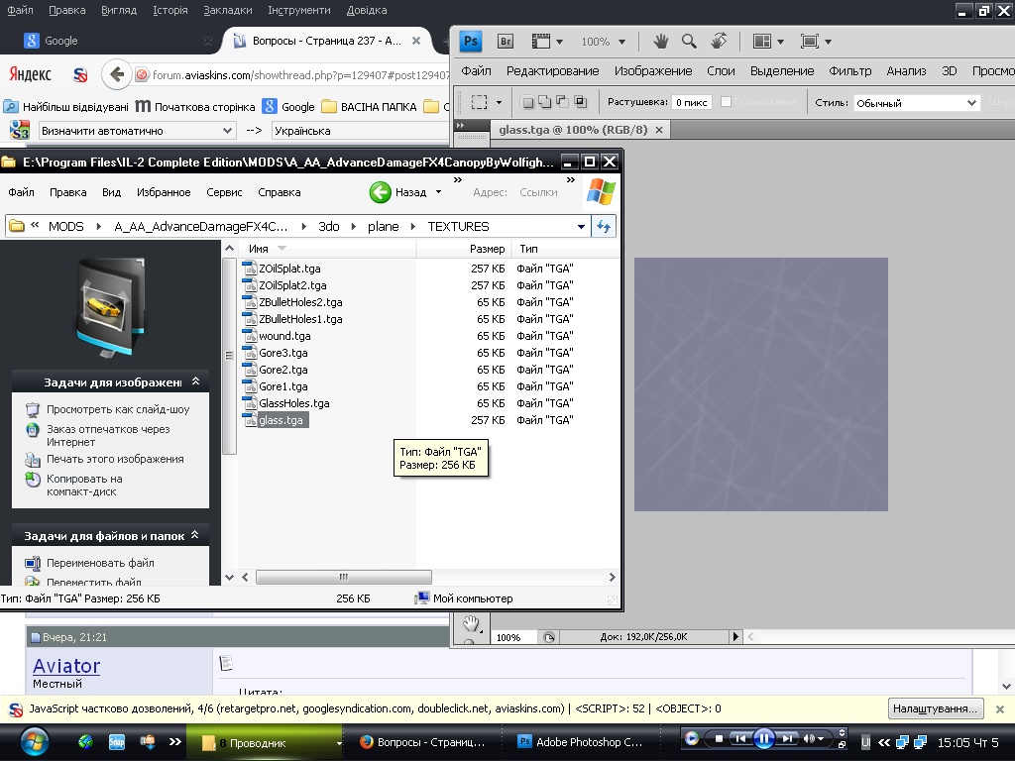Image resolution: width=1015 pixels, height=761 pixels.
Task: Choose the Intersect with selection mode icon
Action: 580,102
